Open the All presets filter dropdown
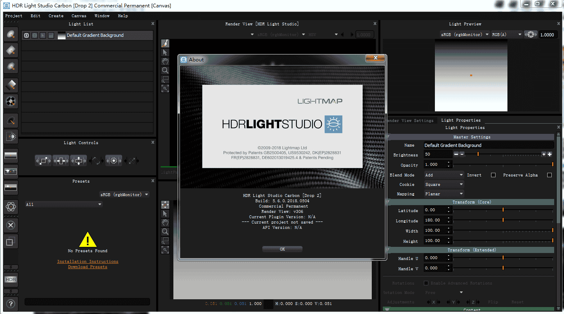The image size is (564, 314). (x=64, y=204)
